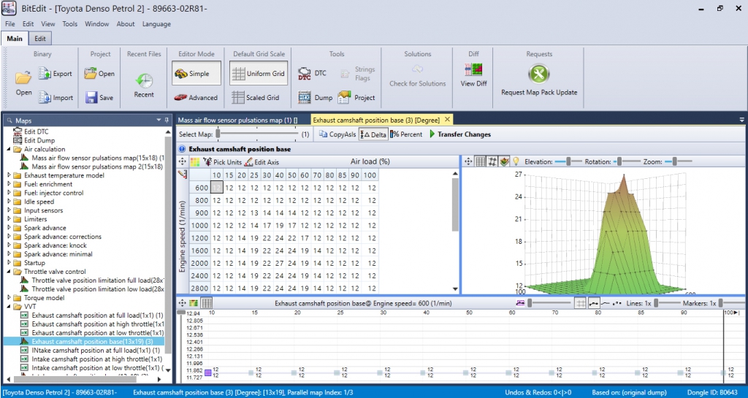Adjust the Elevation slider
Screen dimensions: 748x398
click(x=568, y=162)
